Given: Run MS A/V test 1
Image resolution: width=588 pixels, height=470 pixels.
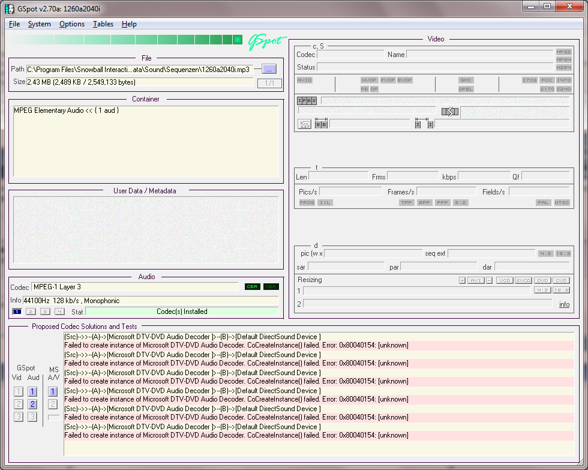Looking at the screenshot, I should [x=53, y=391].
